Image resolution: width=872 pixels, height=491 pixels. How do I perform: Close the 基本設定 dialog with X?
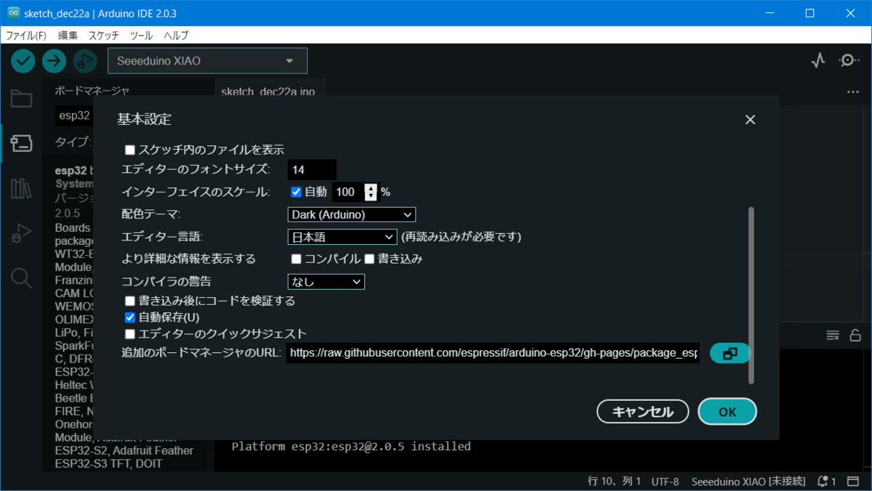click(x=750, y=120)
